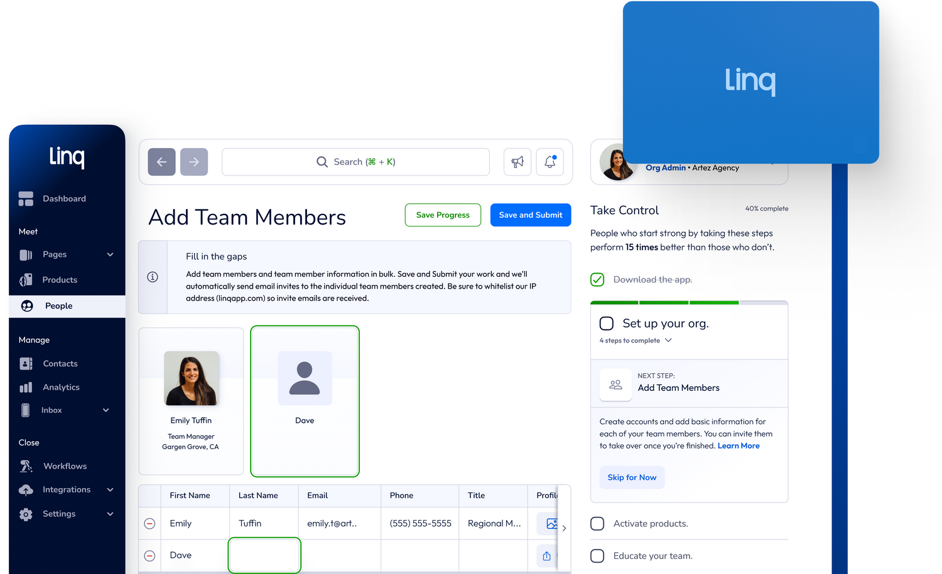This screenshot has height=574, width=942.
Task: Remove the Dave row with its minus icon
Action: [149, 555]
